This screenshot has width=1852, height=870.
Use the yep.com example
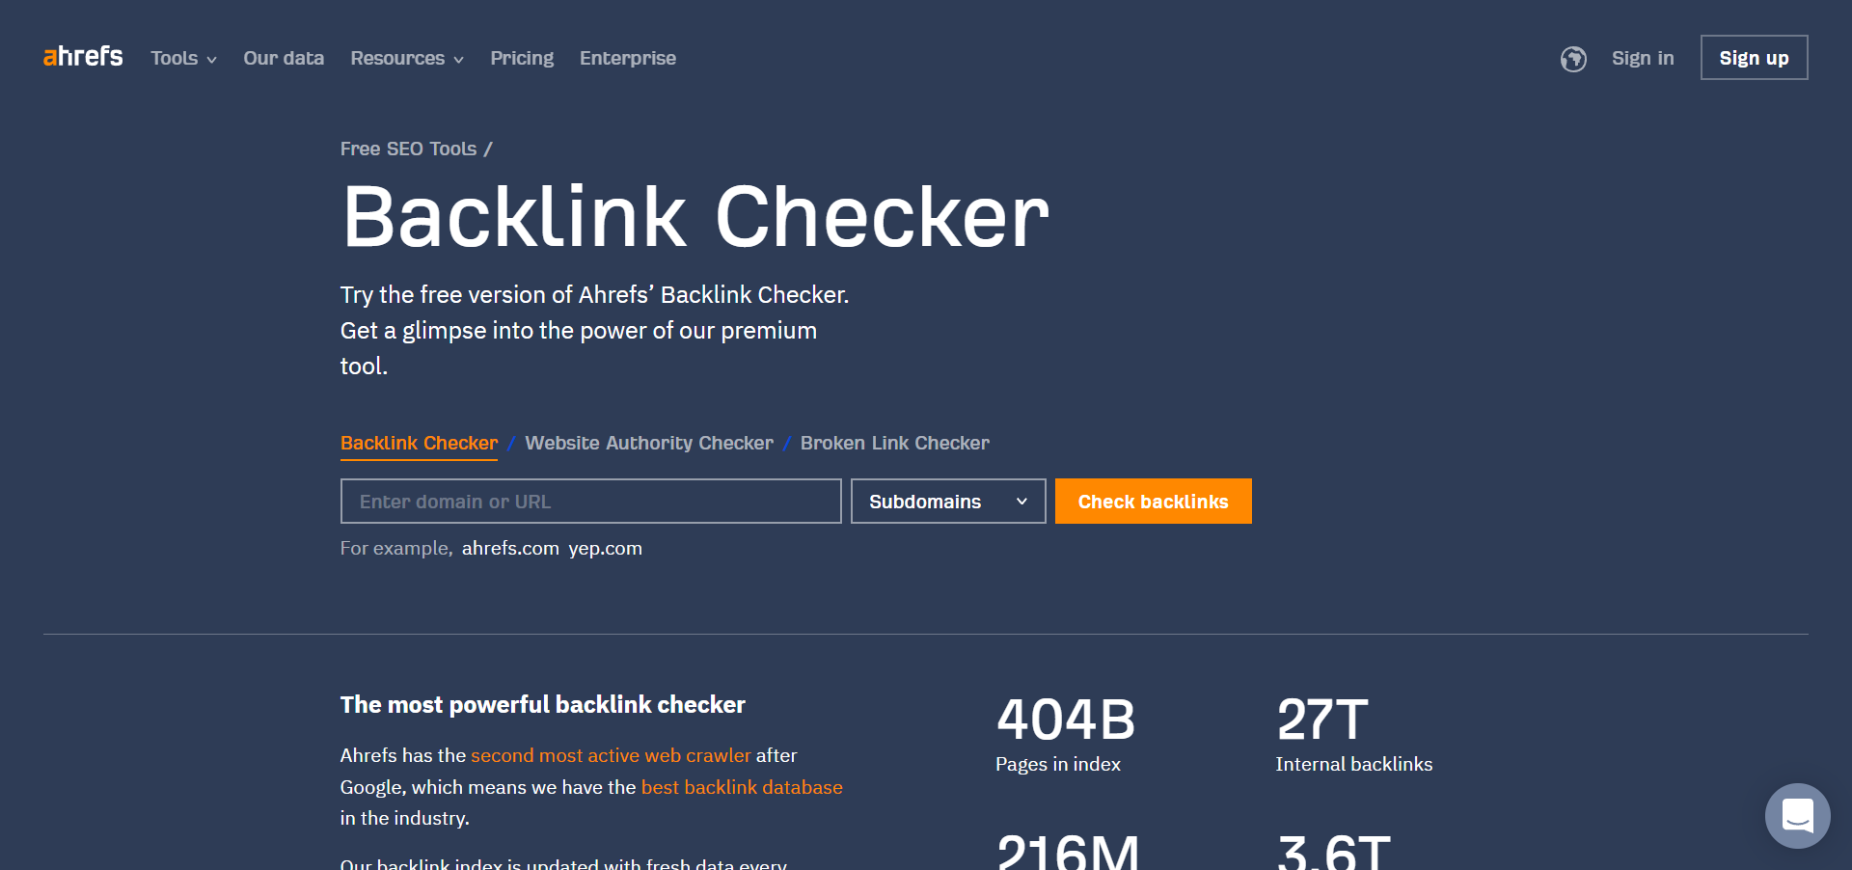(x=605, y=548)
